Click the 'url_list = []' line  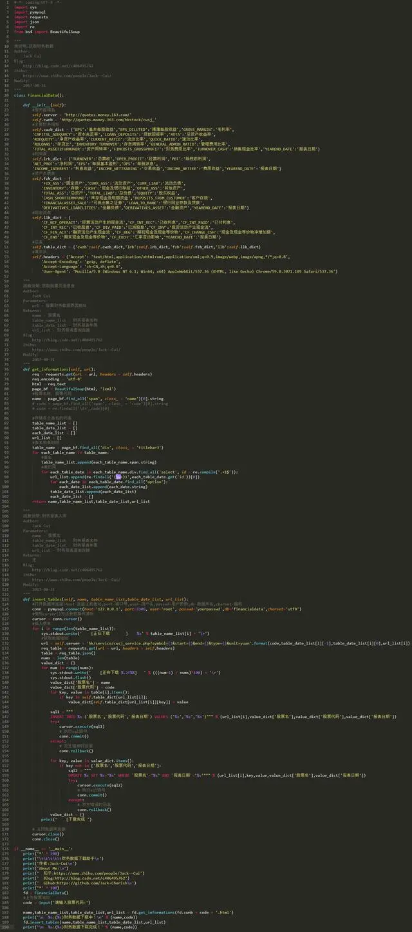point(46,438)
